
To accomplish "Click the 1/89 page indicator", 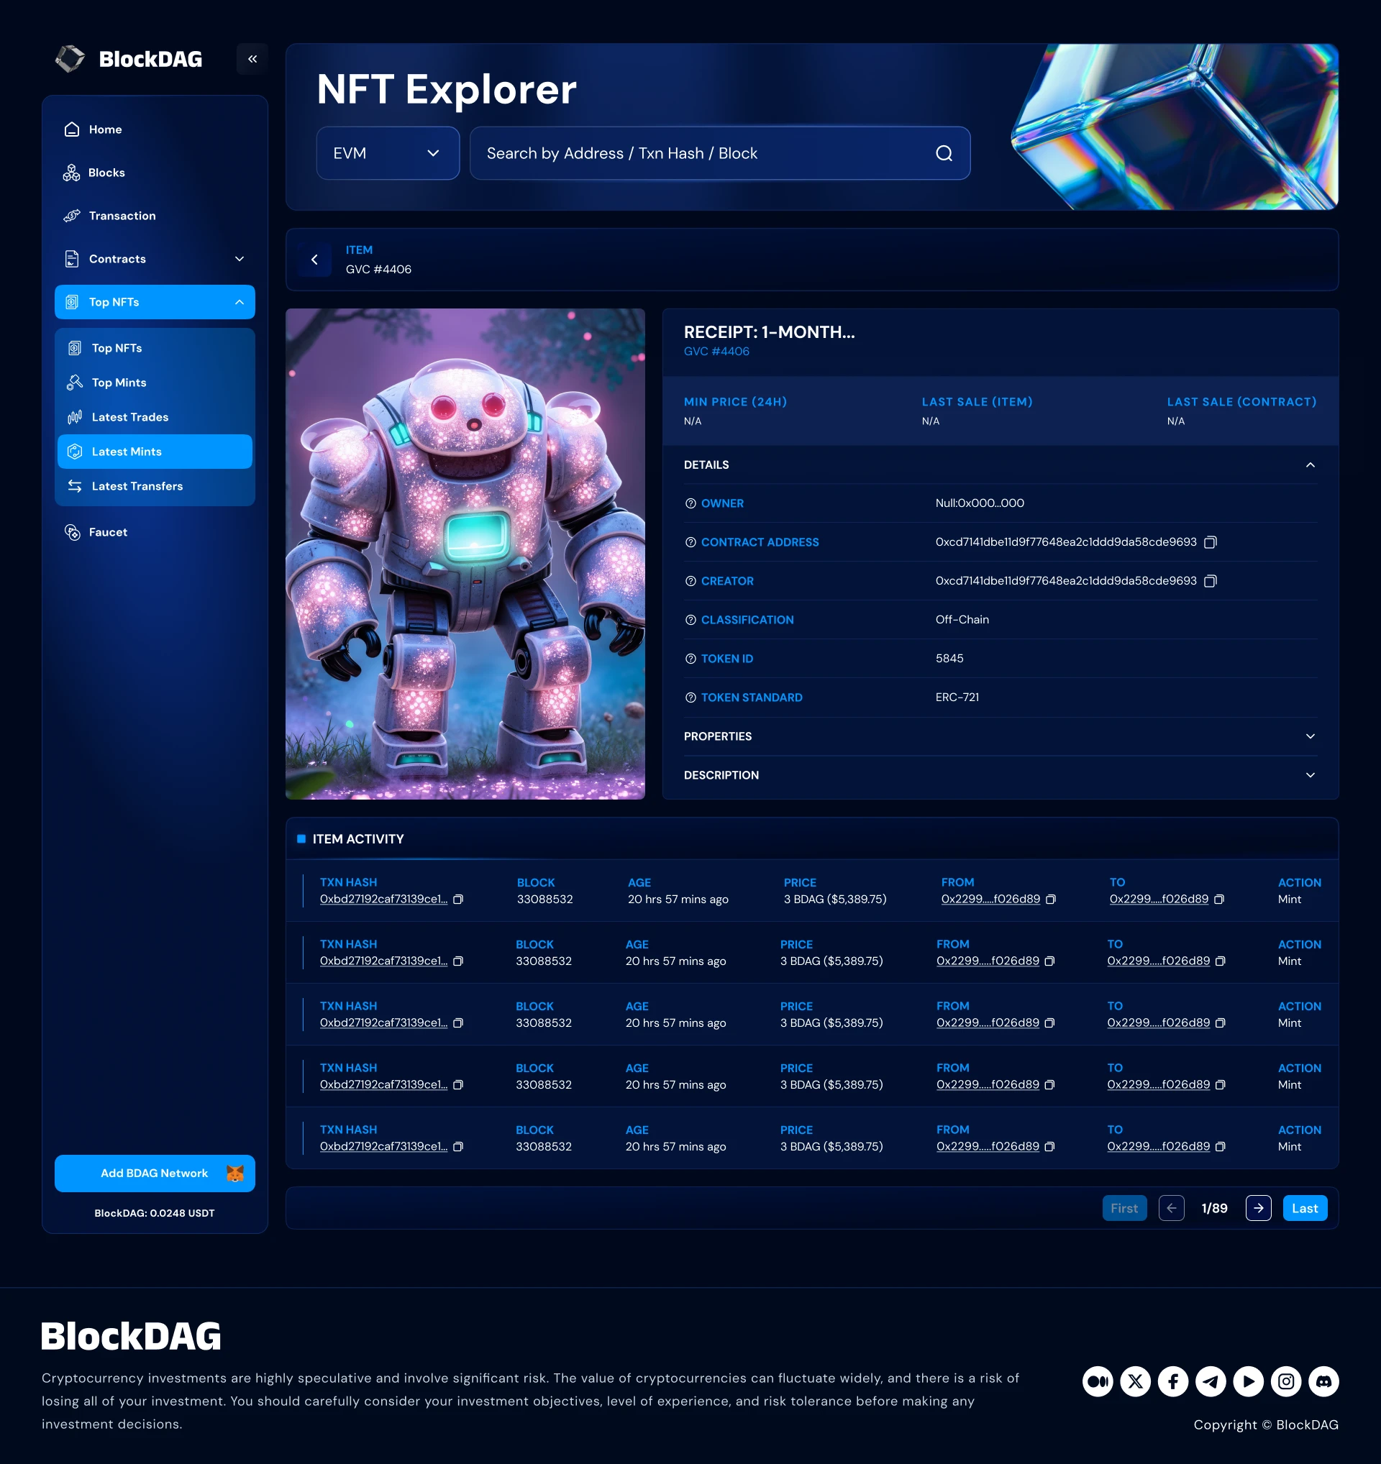I will click(1214, 1208).
